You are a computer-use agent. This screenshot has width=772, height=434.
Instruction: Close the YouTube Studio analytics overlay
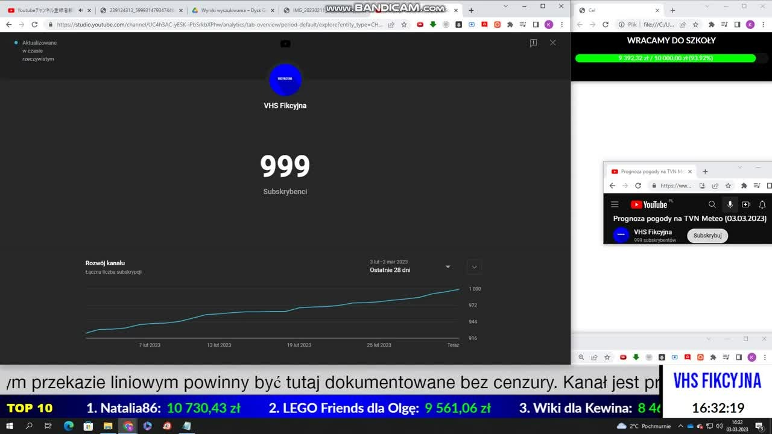(552, 43)
